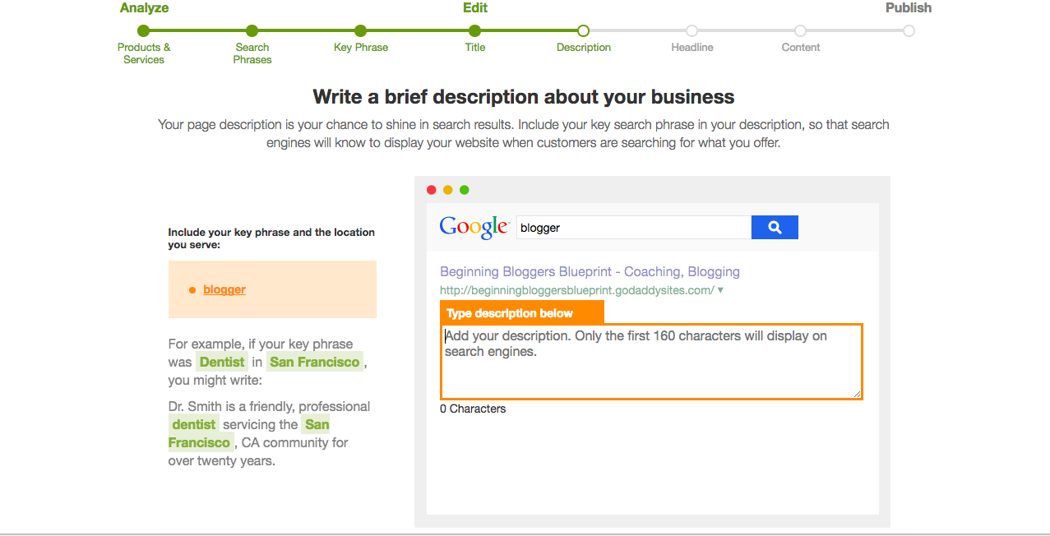Click the green window dot
The image size is (1050, 536).
click(x=465, y=190)
